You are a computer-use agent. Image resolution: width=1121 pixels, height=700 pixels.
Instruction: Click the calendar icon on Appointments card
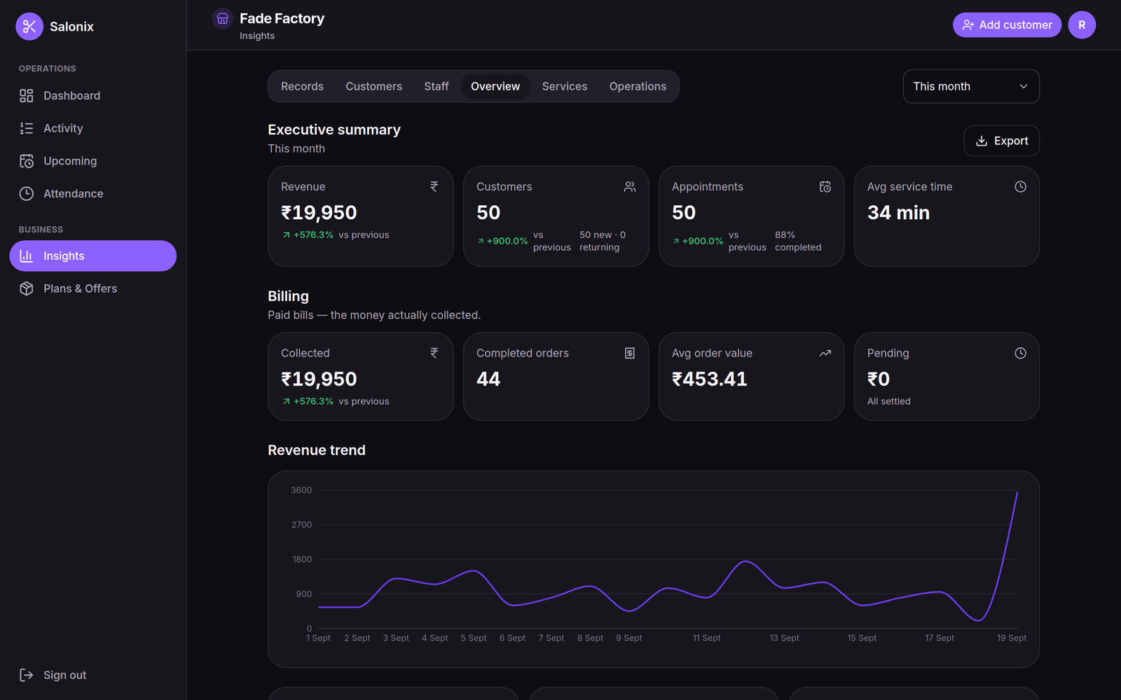pos(825,187)
